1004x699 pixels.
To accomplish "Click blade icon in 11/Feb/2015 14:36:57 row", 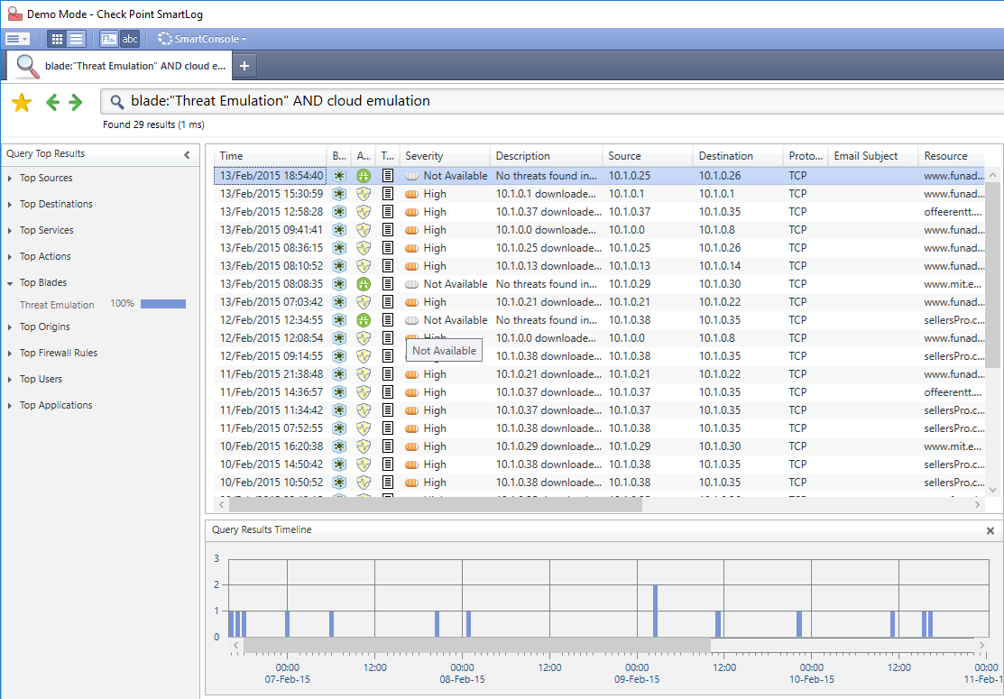I will [338, 392].
